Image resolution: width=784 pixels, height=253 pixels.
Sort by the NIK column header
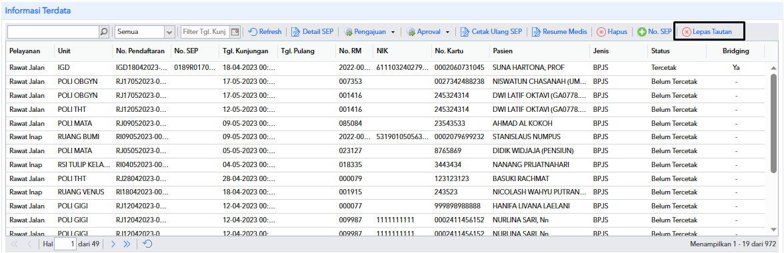402,51
